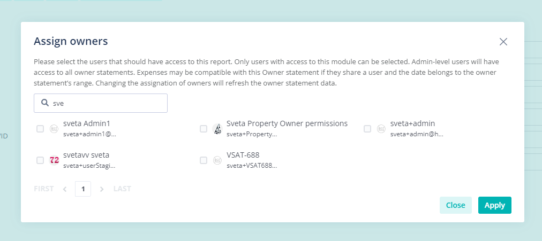Enable the svetavv sveta checkbox
542x241 pixels.
(x=40, y=160)
